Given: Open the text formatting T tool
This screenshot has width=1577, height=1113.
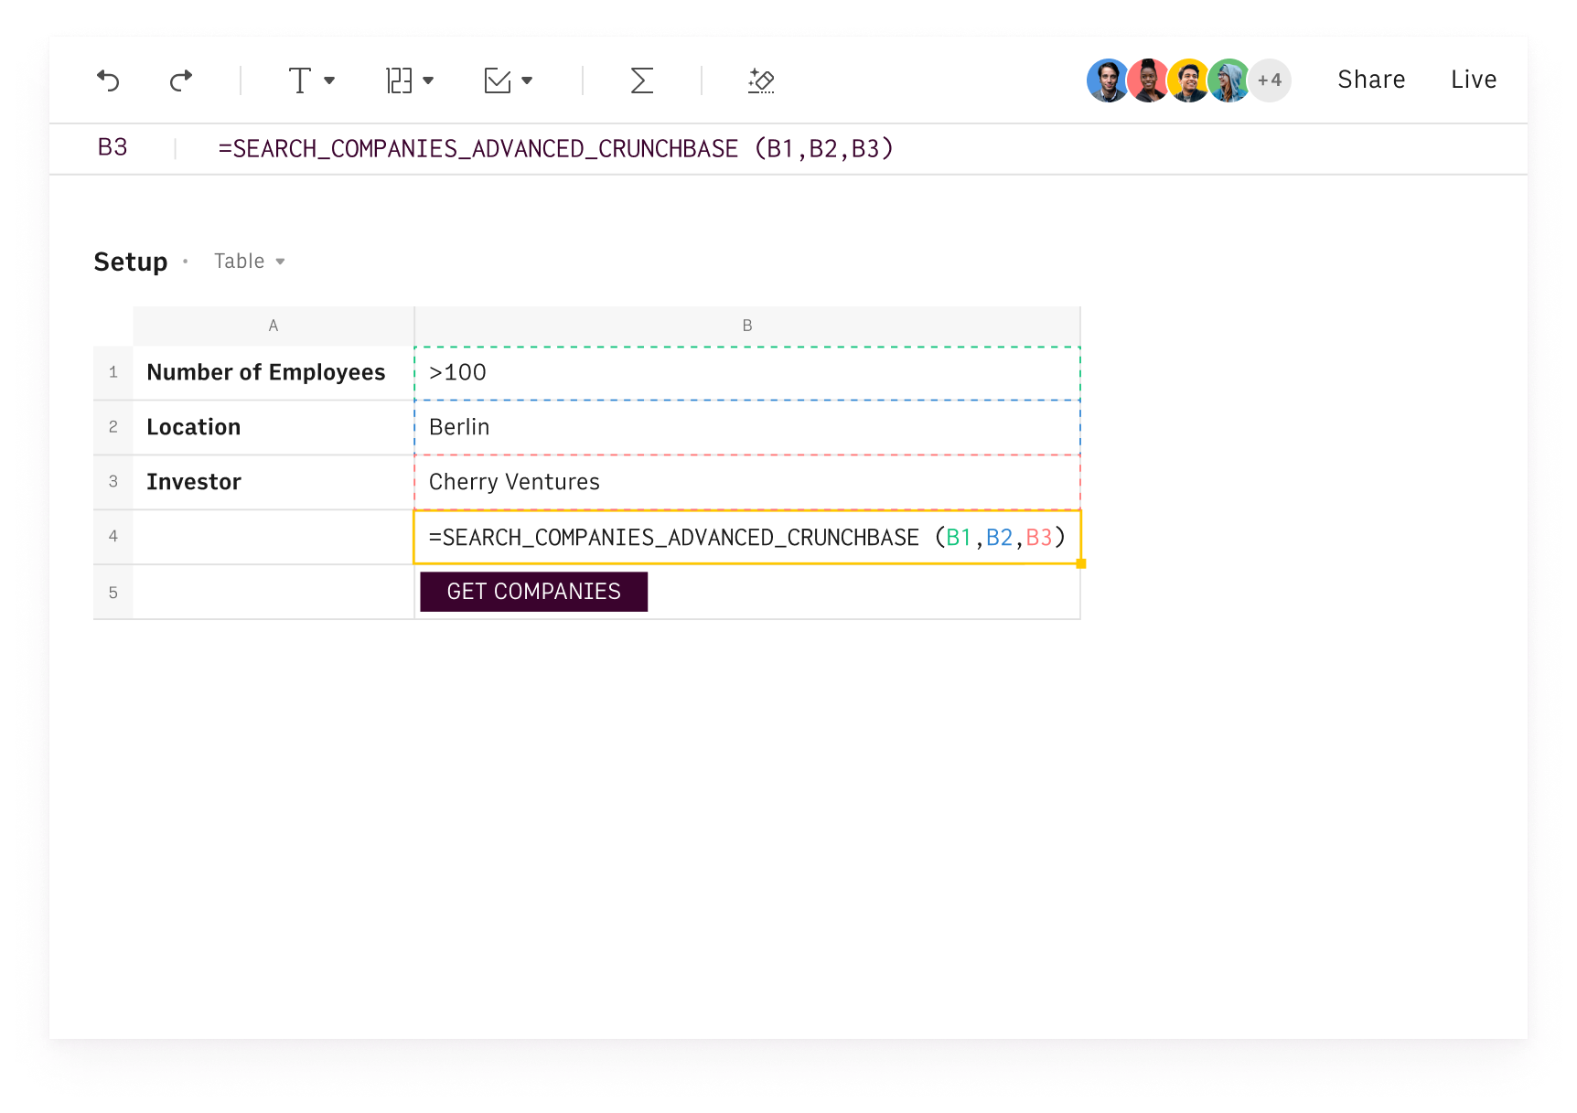Looking at the screenshot, I should [300, 80].
